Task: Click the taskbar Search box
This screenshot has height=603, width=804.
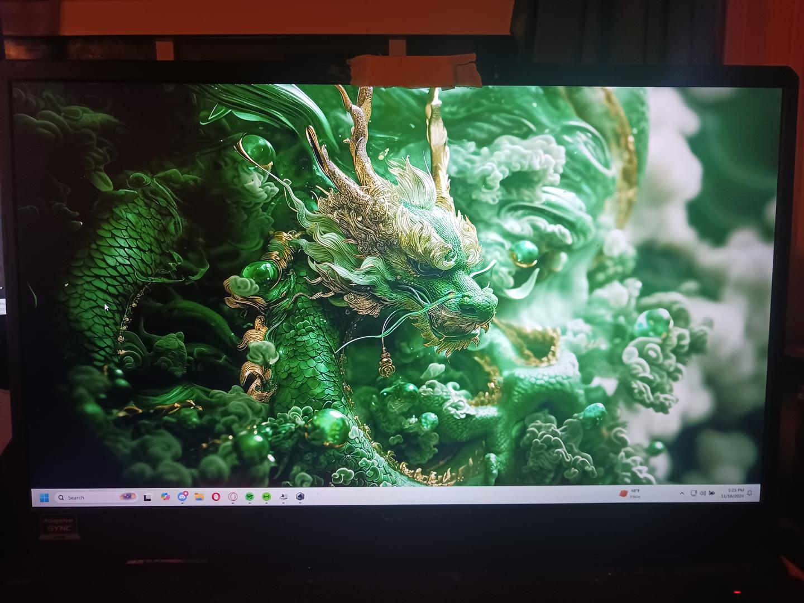Action: click(x=96, y=497)
